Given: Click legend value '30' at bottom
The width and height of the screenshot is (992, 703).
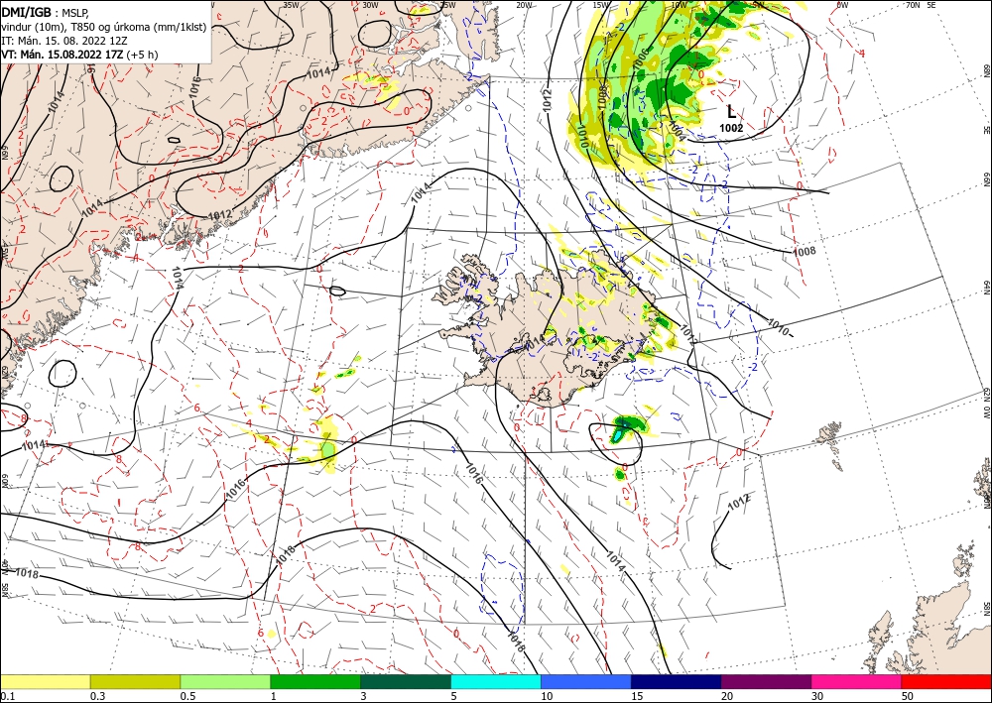Looking at the screenshot, I should point(817,696).
